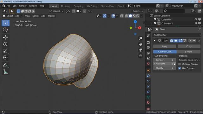Adjust the Render subdivisions field

pos(164,60)
